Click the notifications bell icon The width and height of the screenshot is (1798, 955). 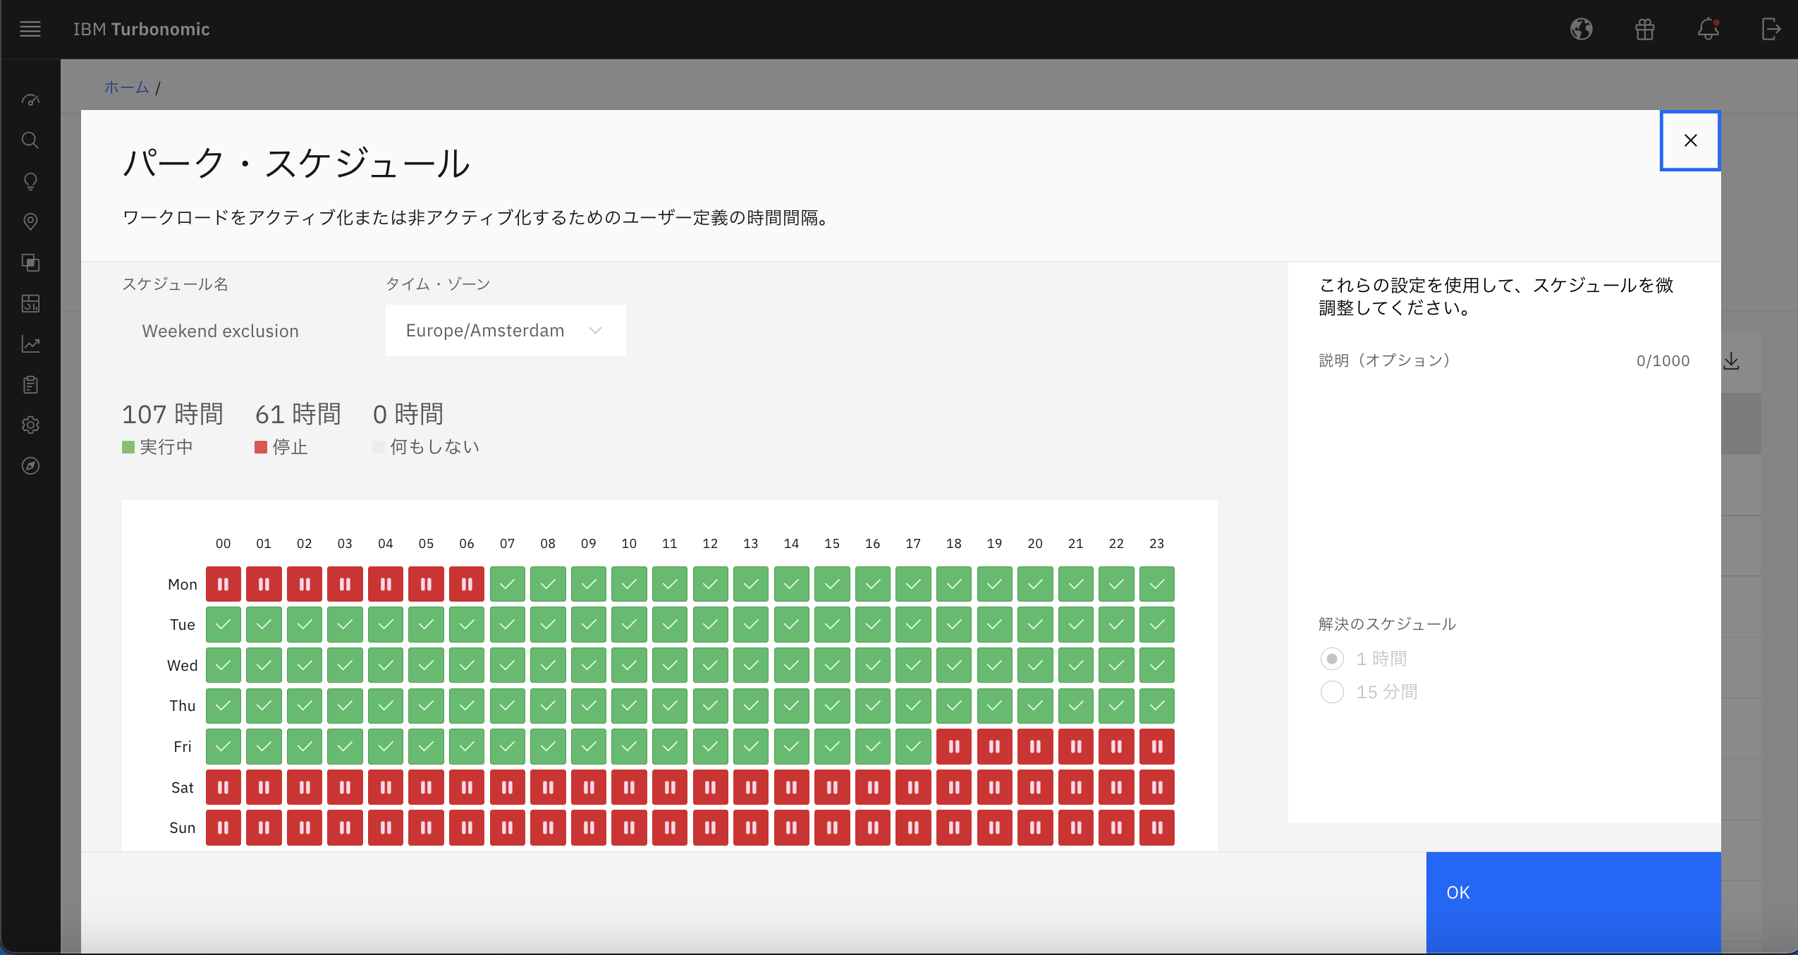tap(1708, 29)
